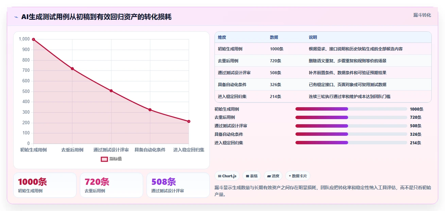Click the 漏斗转化 tag in header
Viewport: 445px width, 211px height.
coord(422,15)
